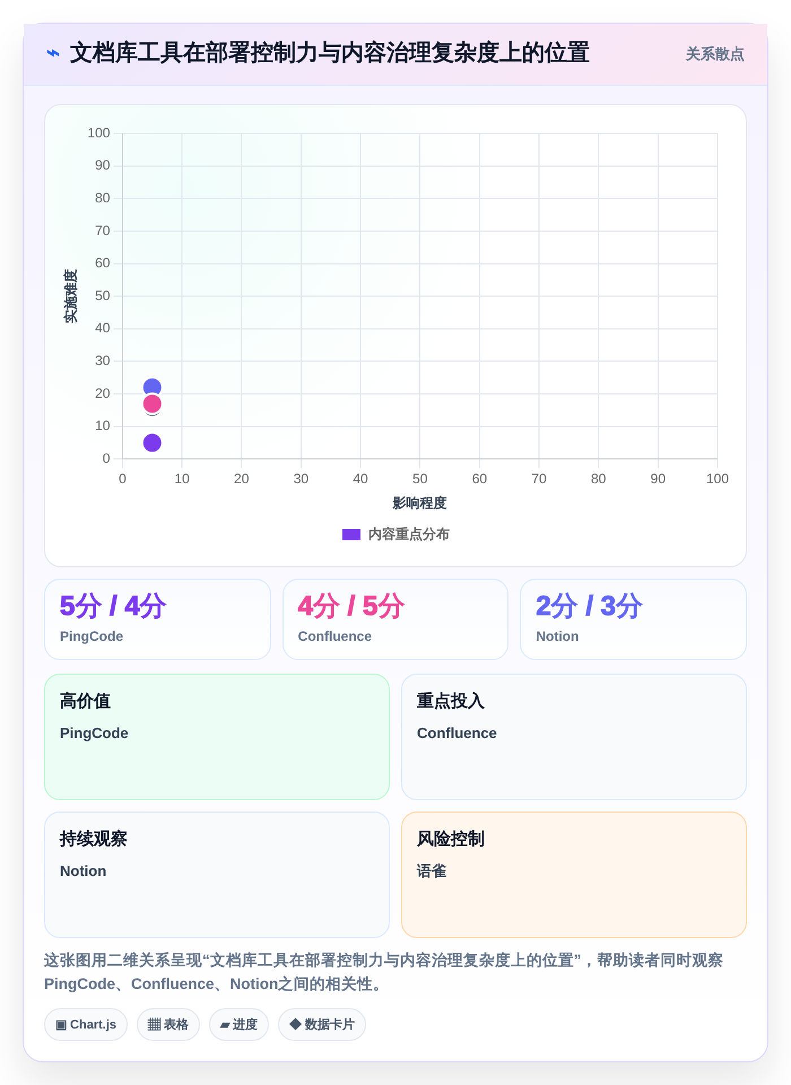Click the pink scatter point near 17
The width and height of the screenshot is (791, 1085).
point(152,403)
